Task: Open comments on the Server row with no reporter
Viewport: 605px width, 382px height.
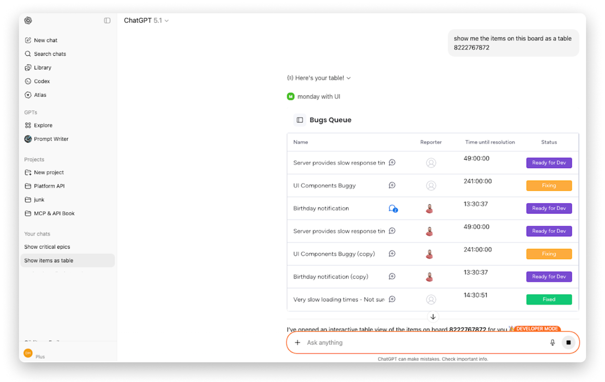Action: (392, 163)
